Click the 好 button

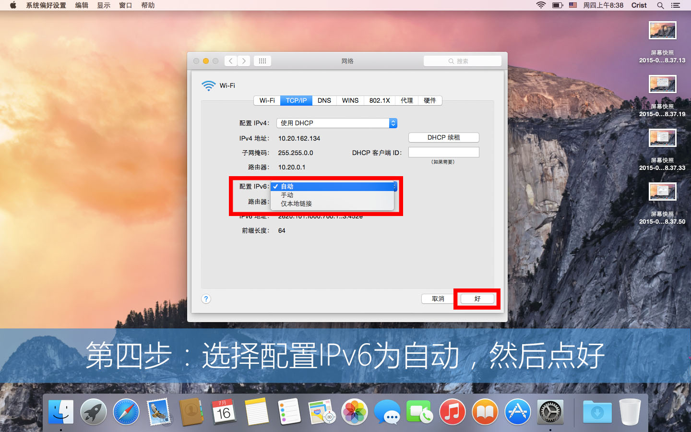pos(477,299)
